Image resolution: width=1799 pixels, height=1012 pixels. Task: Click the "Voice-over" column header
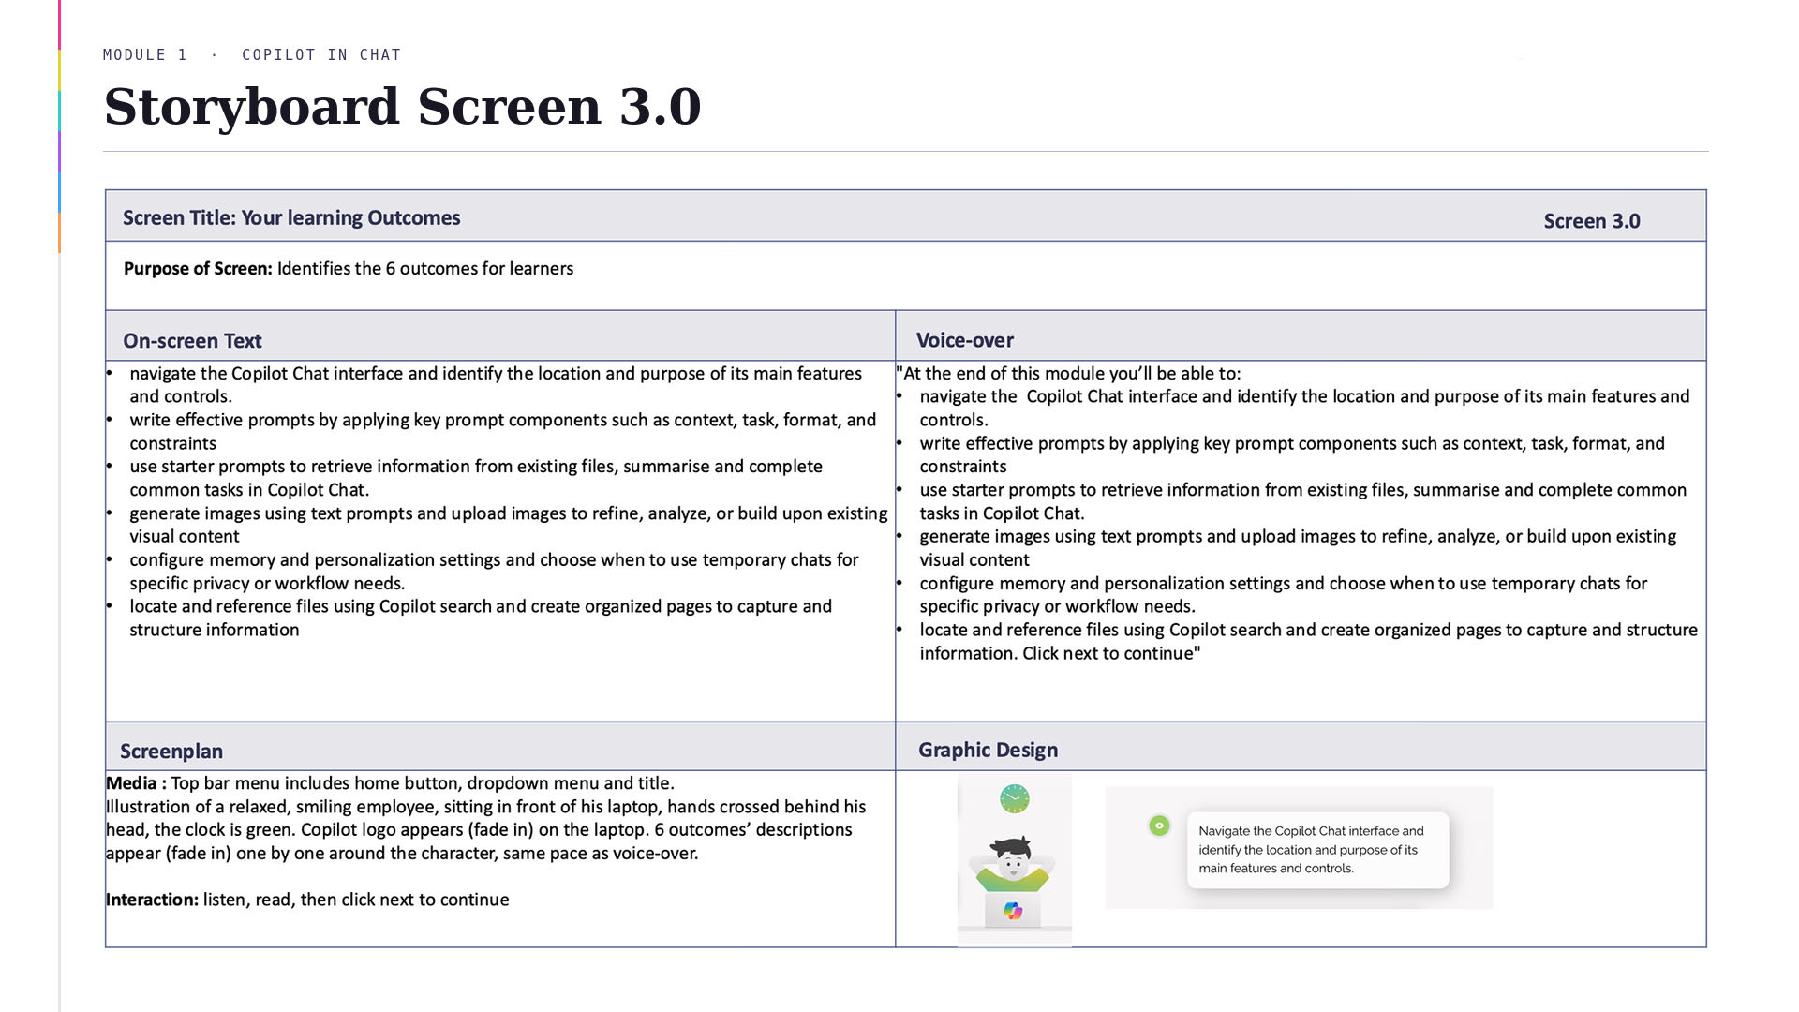[965, 340]
